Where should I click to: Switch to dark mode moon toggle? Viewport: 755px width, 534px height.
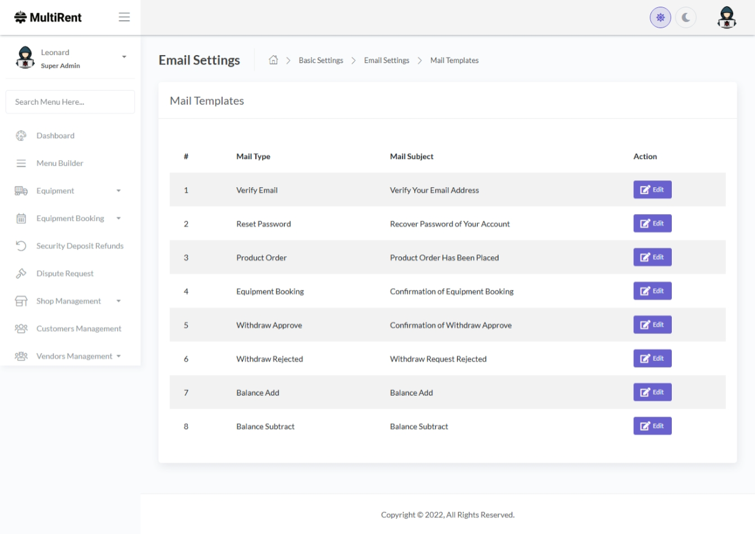coord(686,18)
